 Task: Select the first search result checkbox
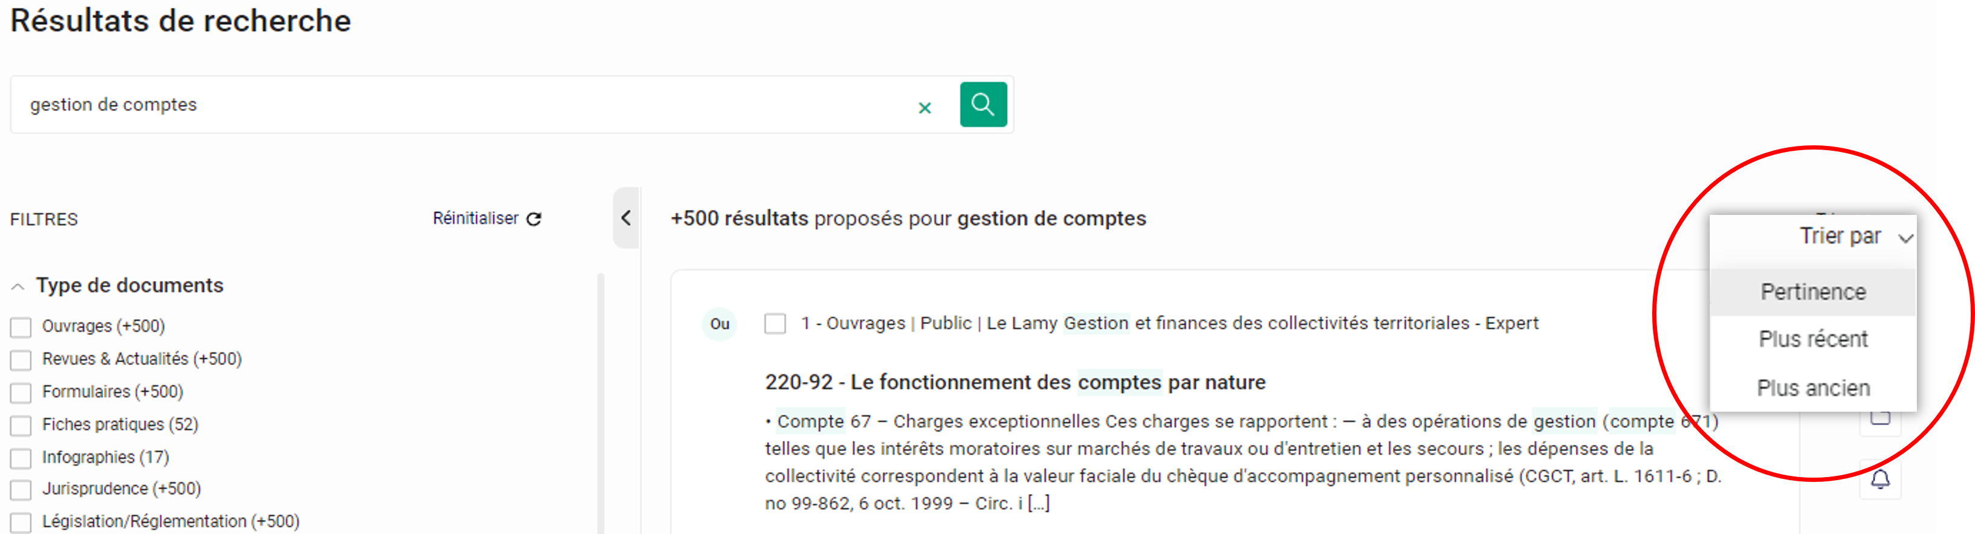click(775, 324)
